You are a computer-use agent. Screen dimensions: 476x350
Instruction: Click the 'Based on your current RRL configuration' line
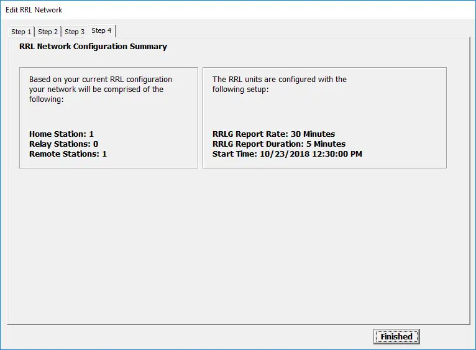[x=101, y=80]
